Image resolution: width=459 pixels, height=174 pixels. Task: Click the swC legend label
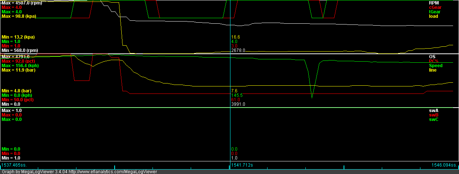(x=433, y=119)
